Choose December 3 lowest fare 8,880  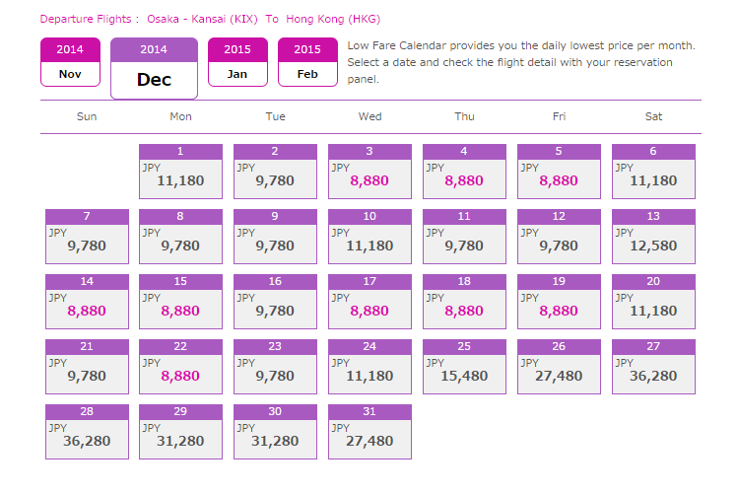click(369, 172)
